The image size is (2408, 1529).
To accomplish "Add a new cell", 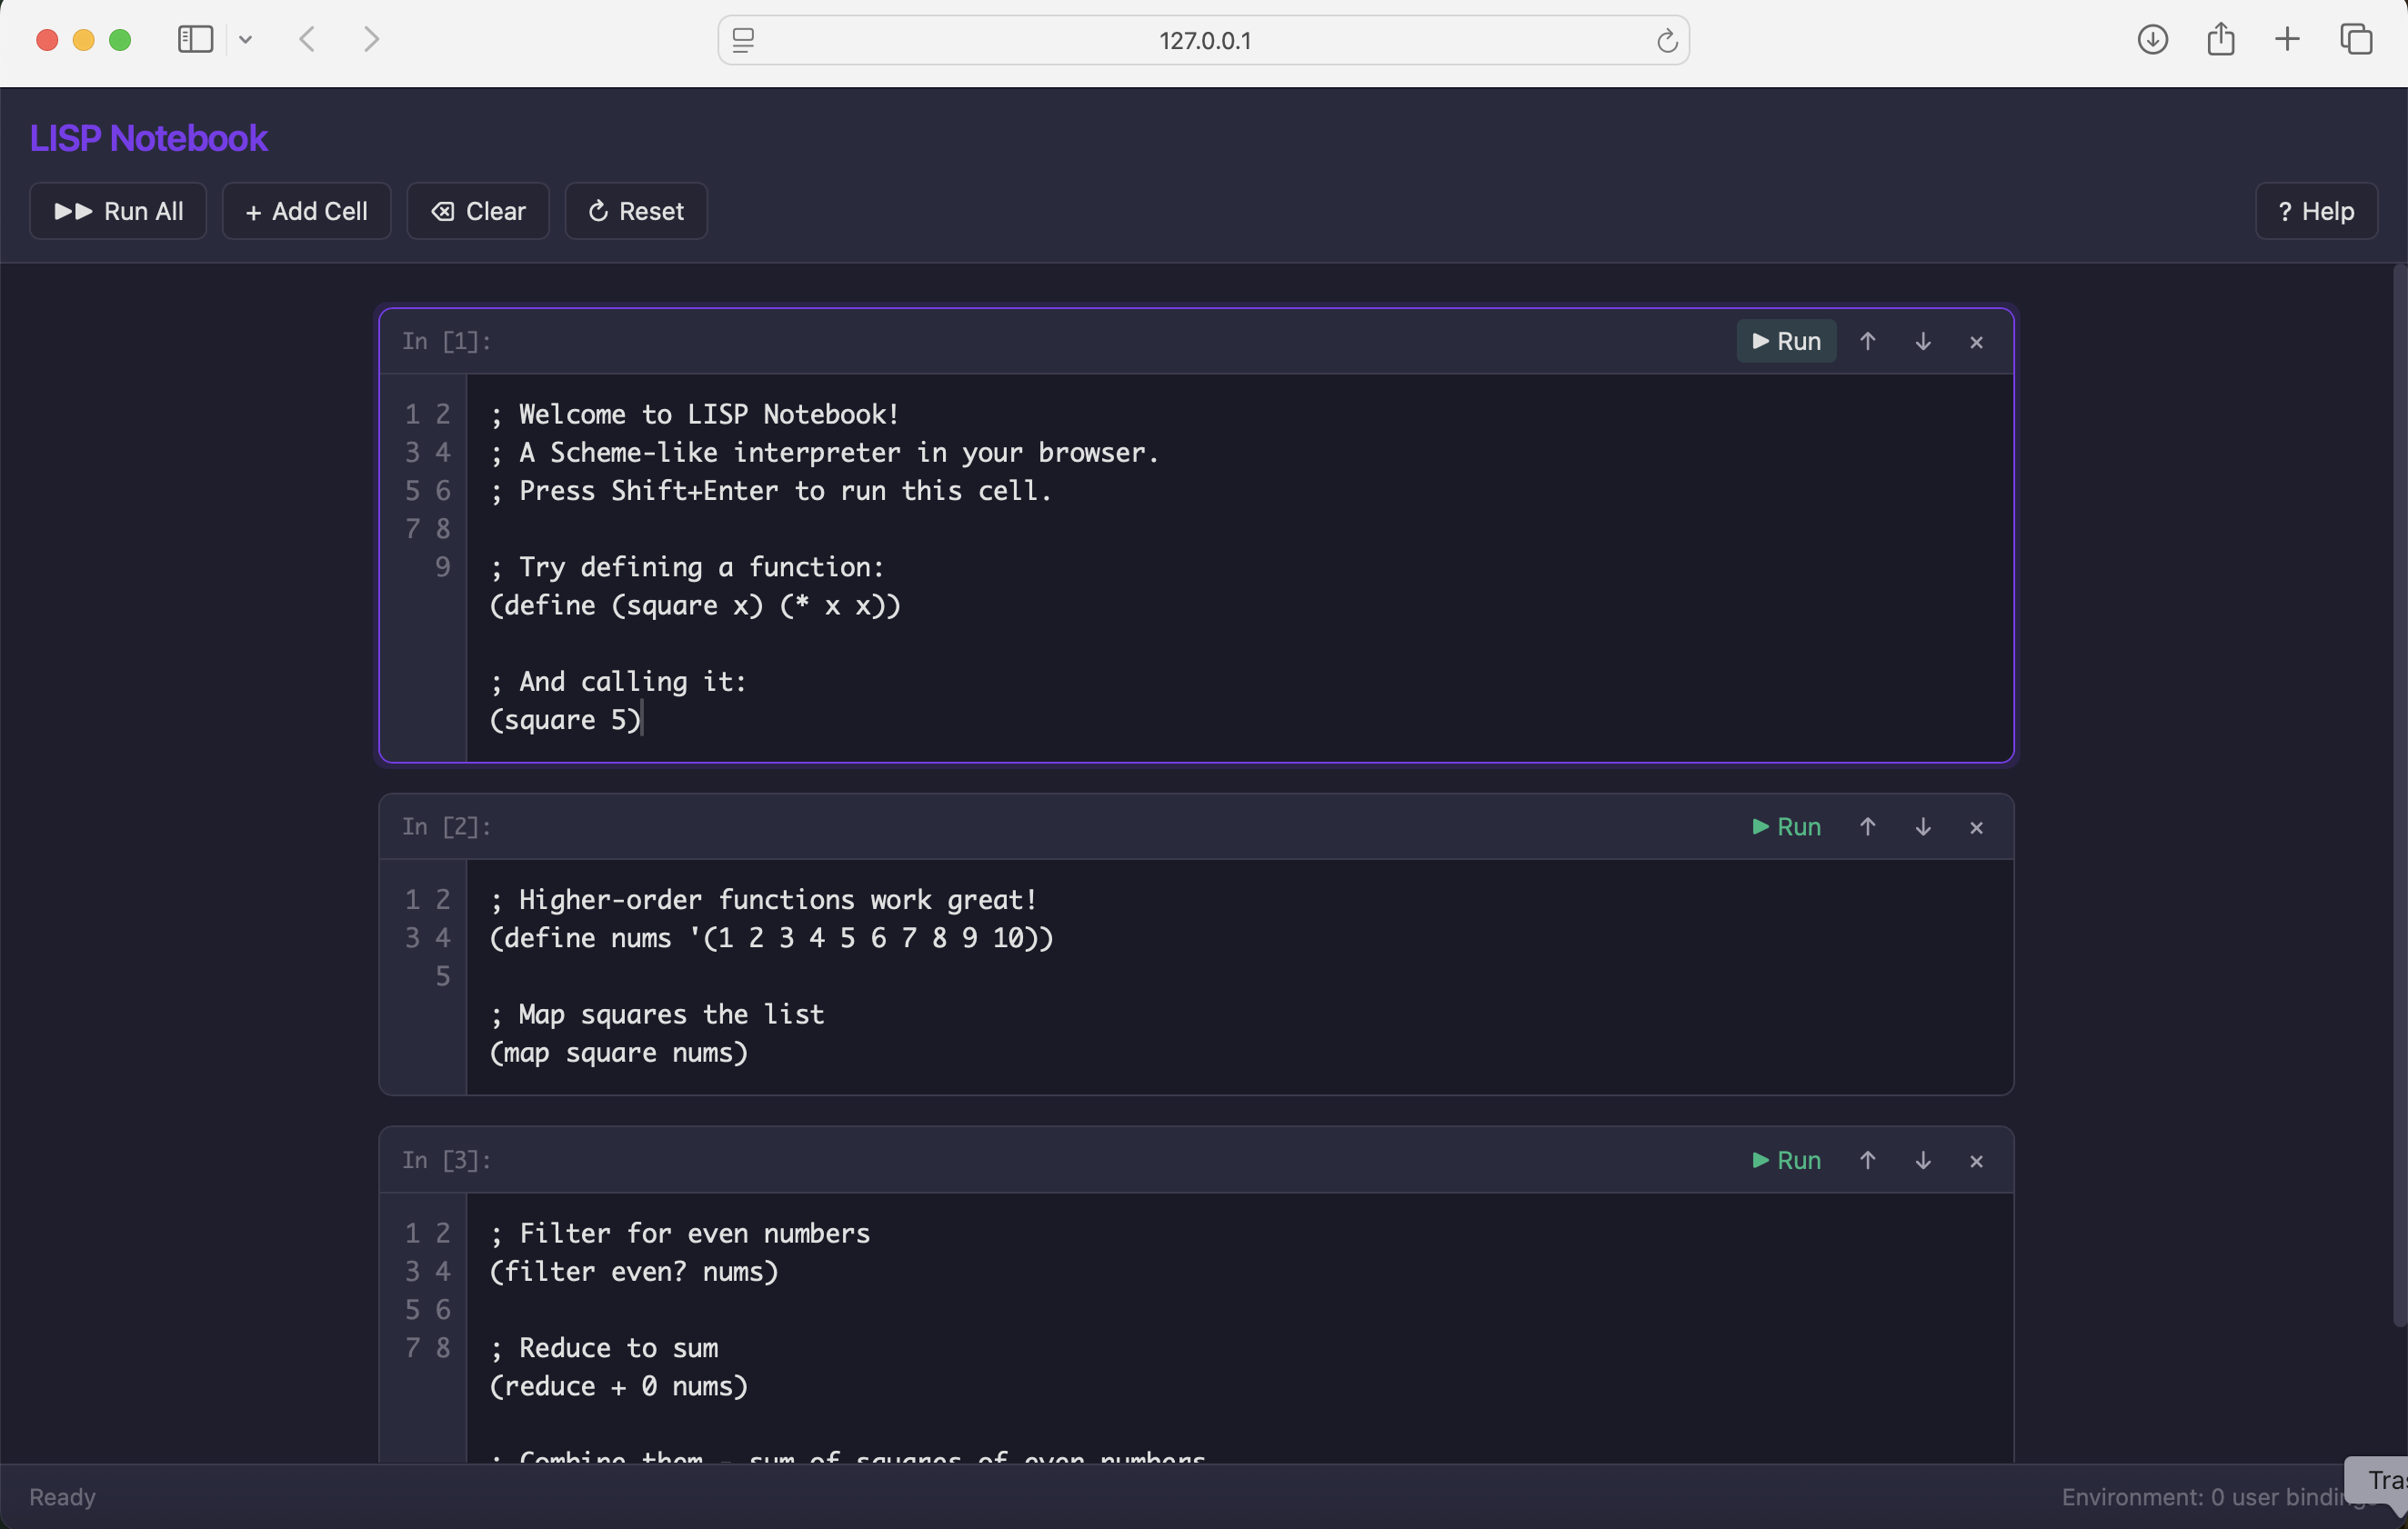I will 306,211.
